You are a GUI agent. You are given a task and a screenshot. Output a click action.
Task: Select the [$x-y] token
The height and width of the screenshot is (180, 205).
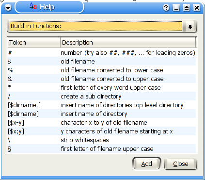pos(16,123)
